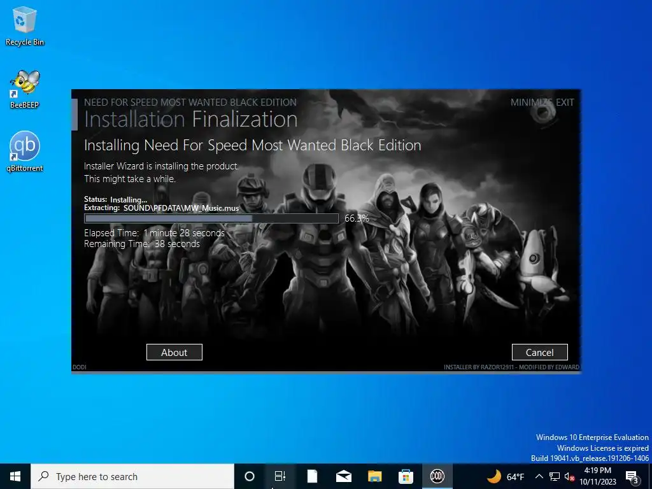Open the blank document icon on the taskbar

pyautogui.click(x=312, y=476)
